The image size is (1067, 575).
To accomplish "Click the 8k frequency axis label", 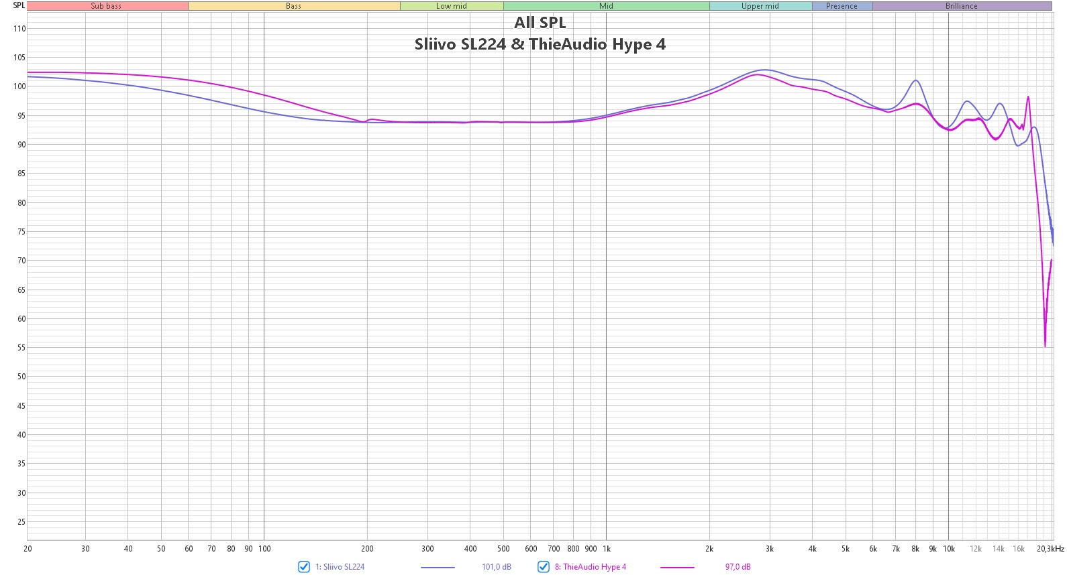I will (x=915, y=549).
